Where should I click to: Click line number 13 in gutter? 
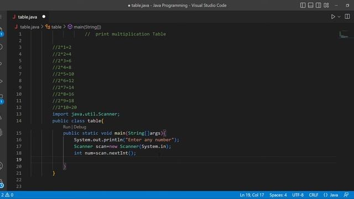point(19,114)
